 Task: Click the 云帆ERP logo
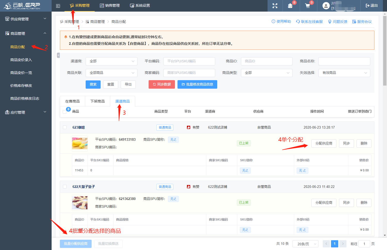(22, 6)
